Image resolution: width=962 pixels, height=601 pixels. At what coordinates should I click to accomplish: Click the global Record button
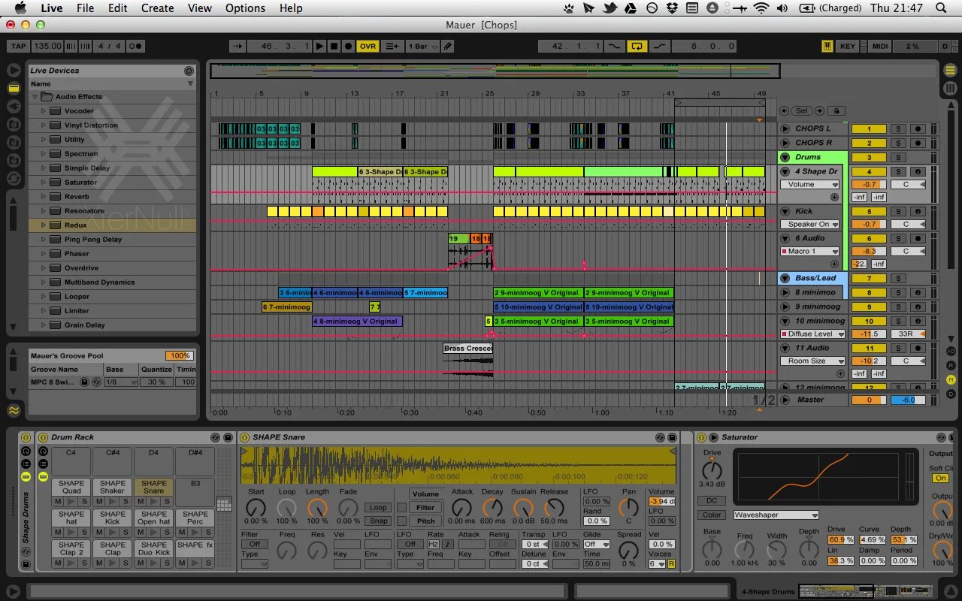click(x=348, y=46)
